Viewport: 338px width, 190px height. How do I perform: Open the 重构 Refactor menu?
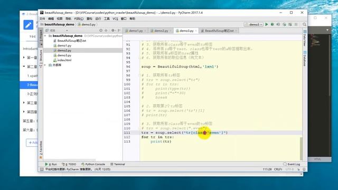point(89,19)
